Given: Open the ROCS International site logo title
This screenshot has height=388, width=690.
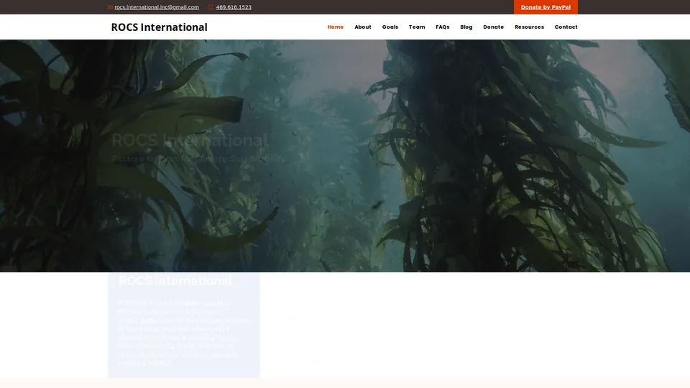Looking at the screenshot, I should pyautogui.click(x=160, y=27).
